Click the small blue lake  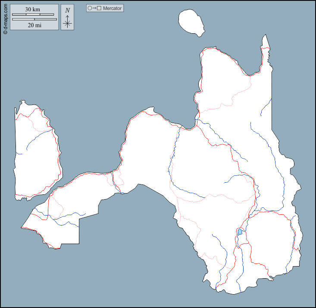240,232
